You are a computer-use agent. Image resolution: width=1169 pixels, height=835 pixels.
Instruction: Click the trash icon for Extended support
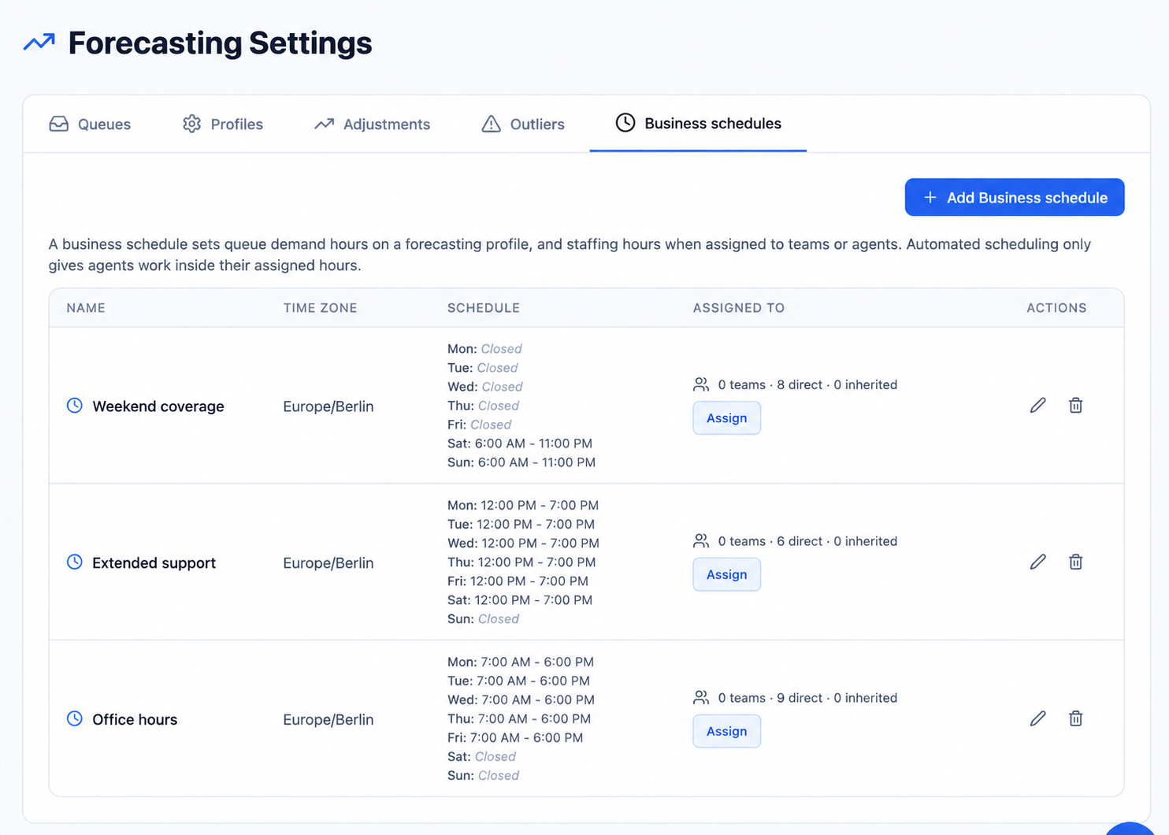(x=1075, y=562)
